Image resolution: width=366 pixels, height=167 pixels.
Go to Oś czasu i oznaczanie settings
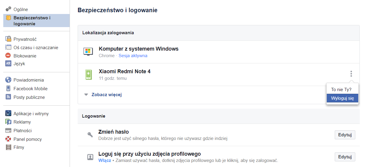(36, 47)
